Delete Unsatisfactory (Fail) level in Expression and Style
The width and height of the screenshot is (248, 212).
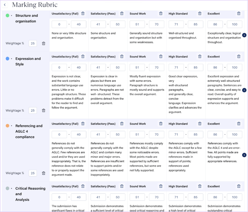point(83,57)
